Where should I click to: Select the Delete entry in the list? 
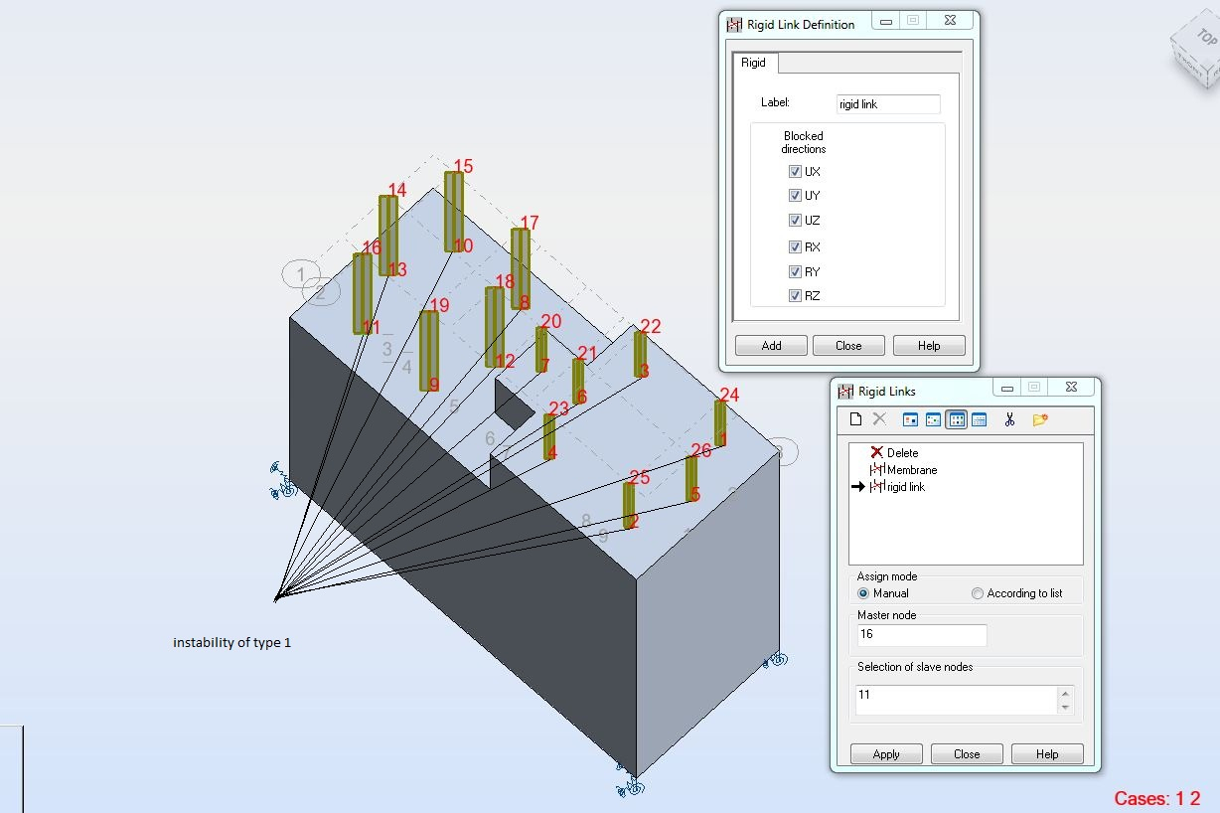[902, 453]
